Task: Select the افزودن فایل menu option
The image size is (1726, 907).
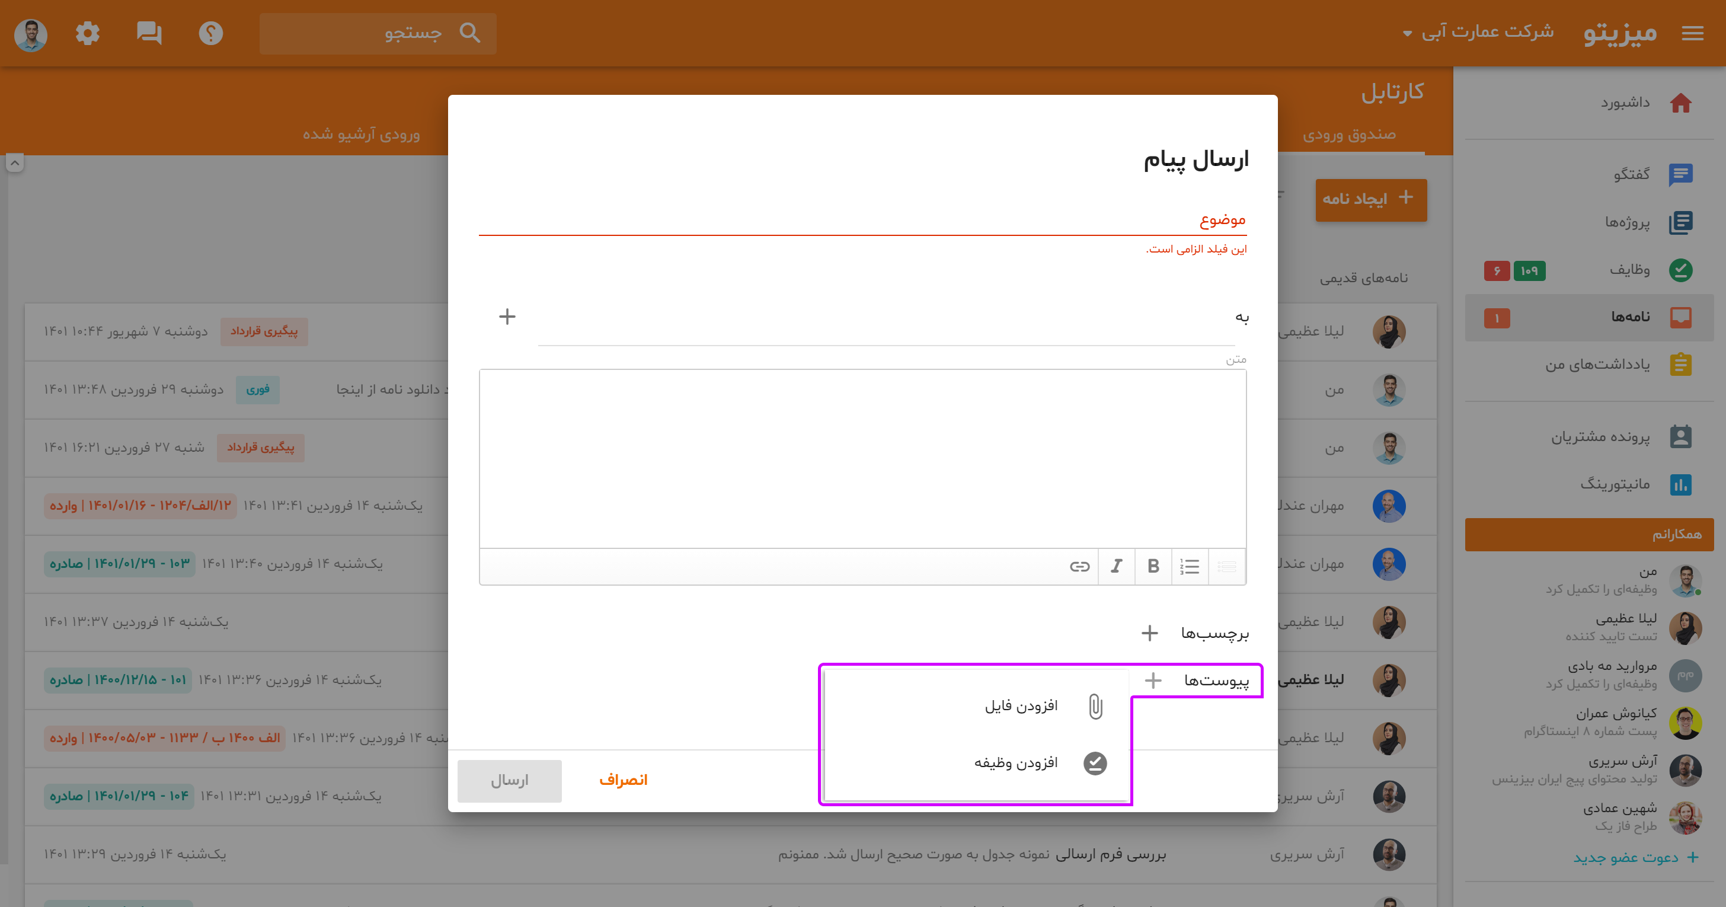Action: (x=1021, y=706)
